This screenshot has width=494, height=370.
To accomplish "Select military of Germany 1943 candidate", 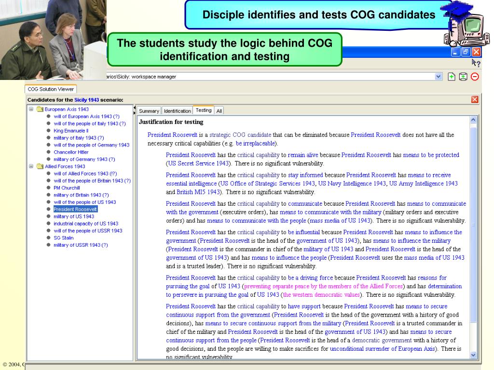I will tap(84, 159).
